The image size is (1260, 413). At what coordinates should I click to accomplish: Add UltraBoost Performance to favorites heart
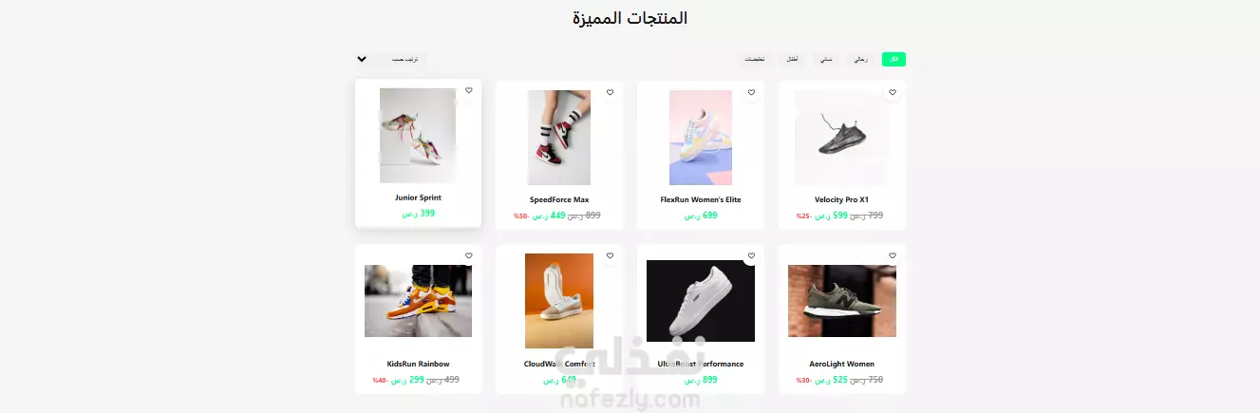tap(751, 256)
